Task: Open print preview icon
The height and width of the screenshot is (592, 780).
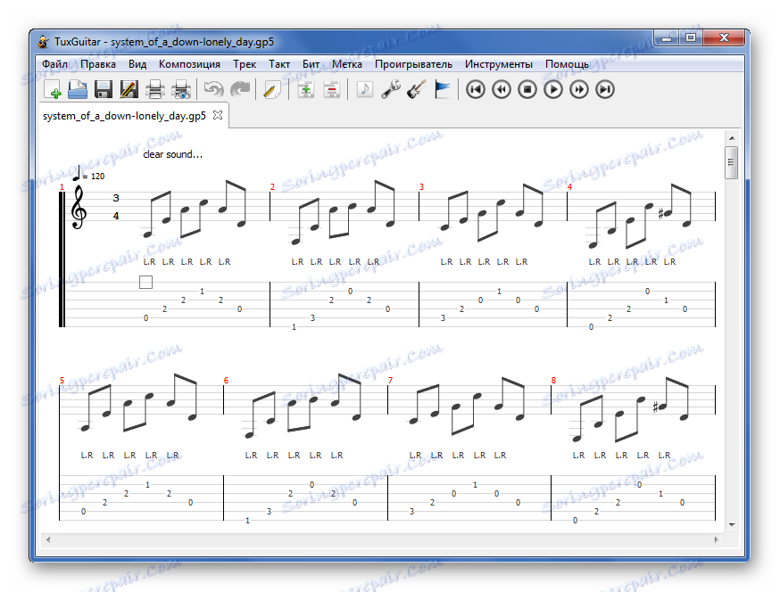Action: click(180, 90)
